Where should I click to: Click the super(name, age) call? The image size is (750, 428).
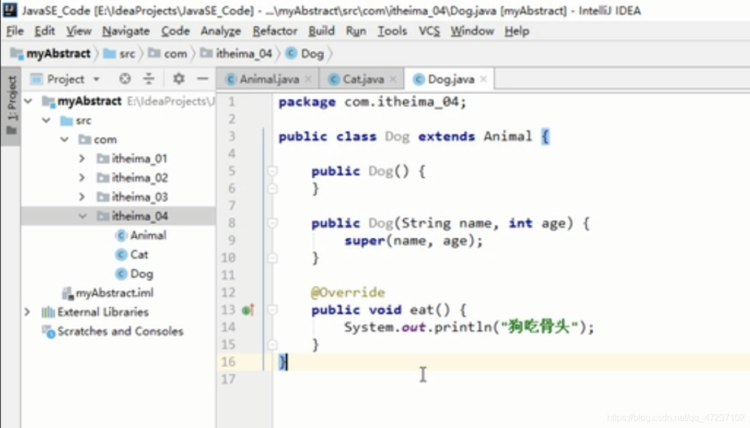tap(414, 241)
